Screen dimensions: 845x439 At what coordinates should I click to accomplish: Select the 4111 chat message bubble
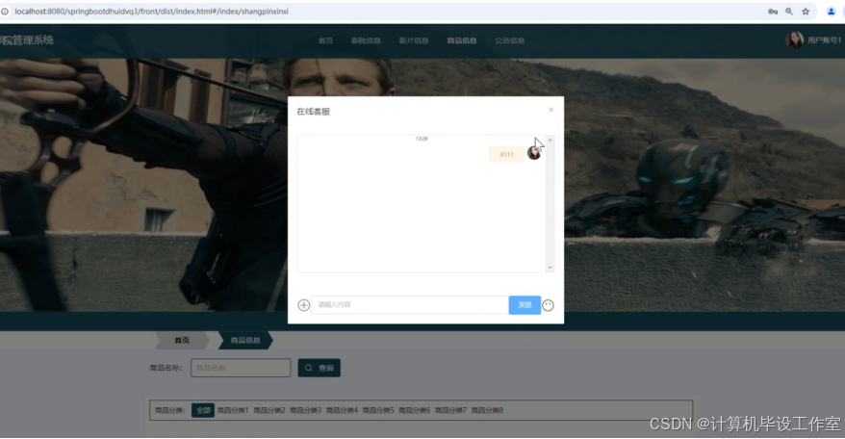506,154
